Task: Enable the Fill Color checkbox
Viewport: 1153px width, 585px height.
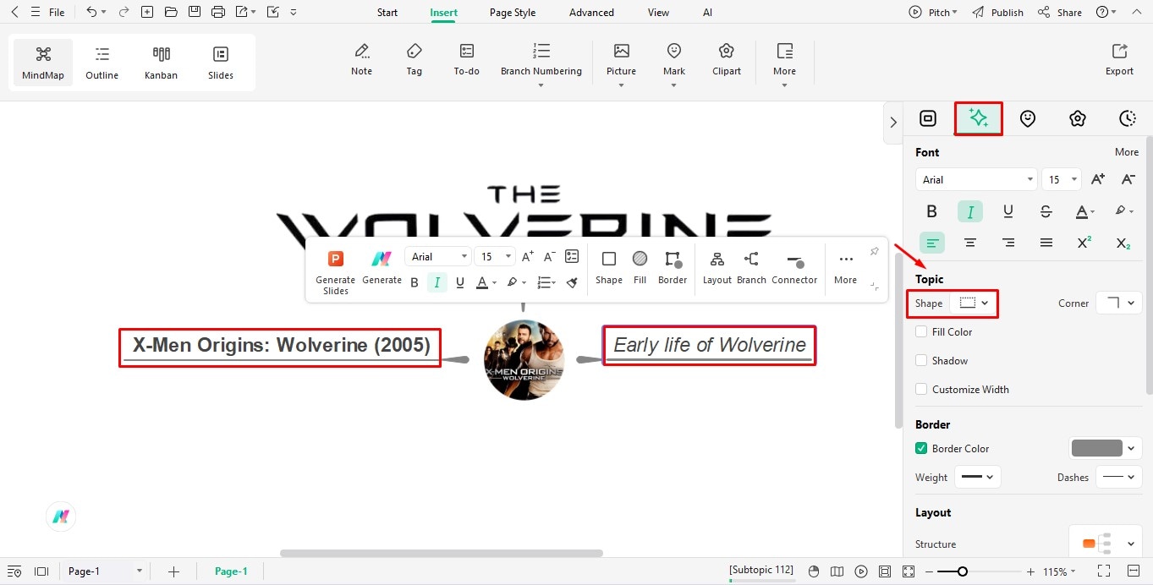Action: point(921,332)
